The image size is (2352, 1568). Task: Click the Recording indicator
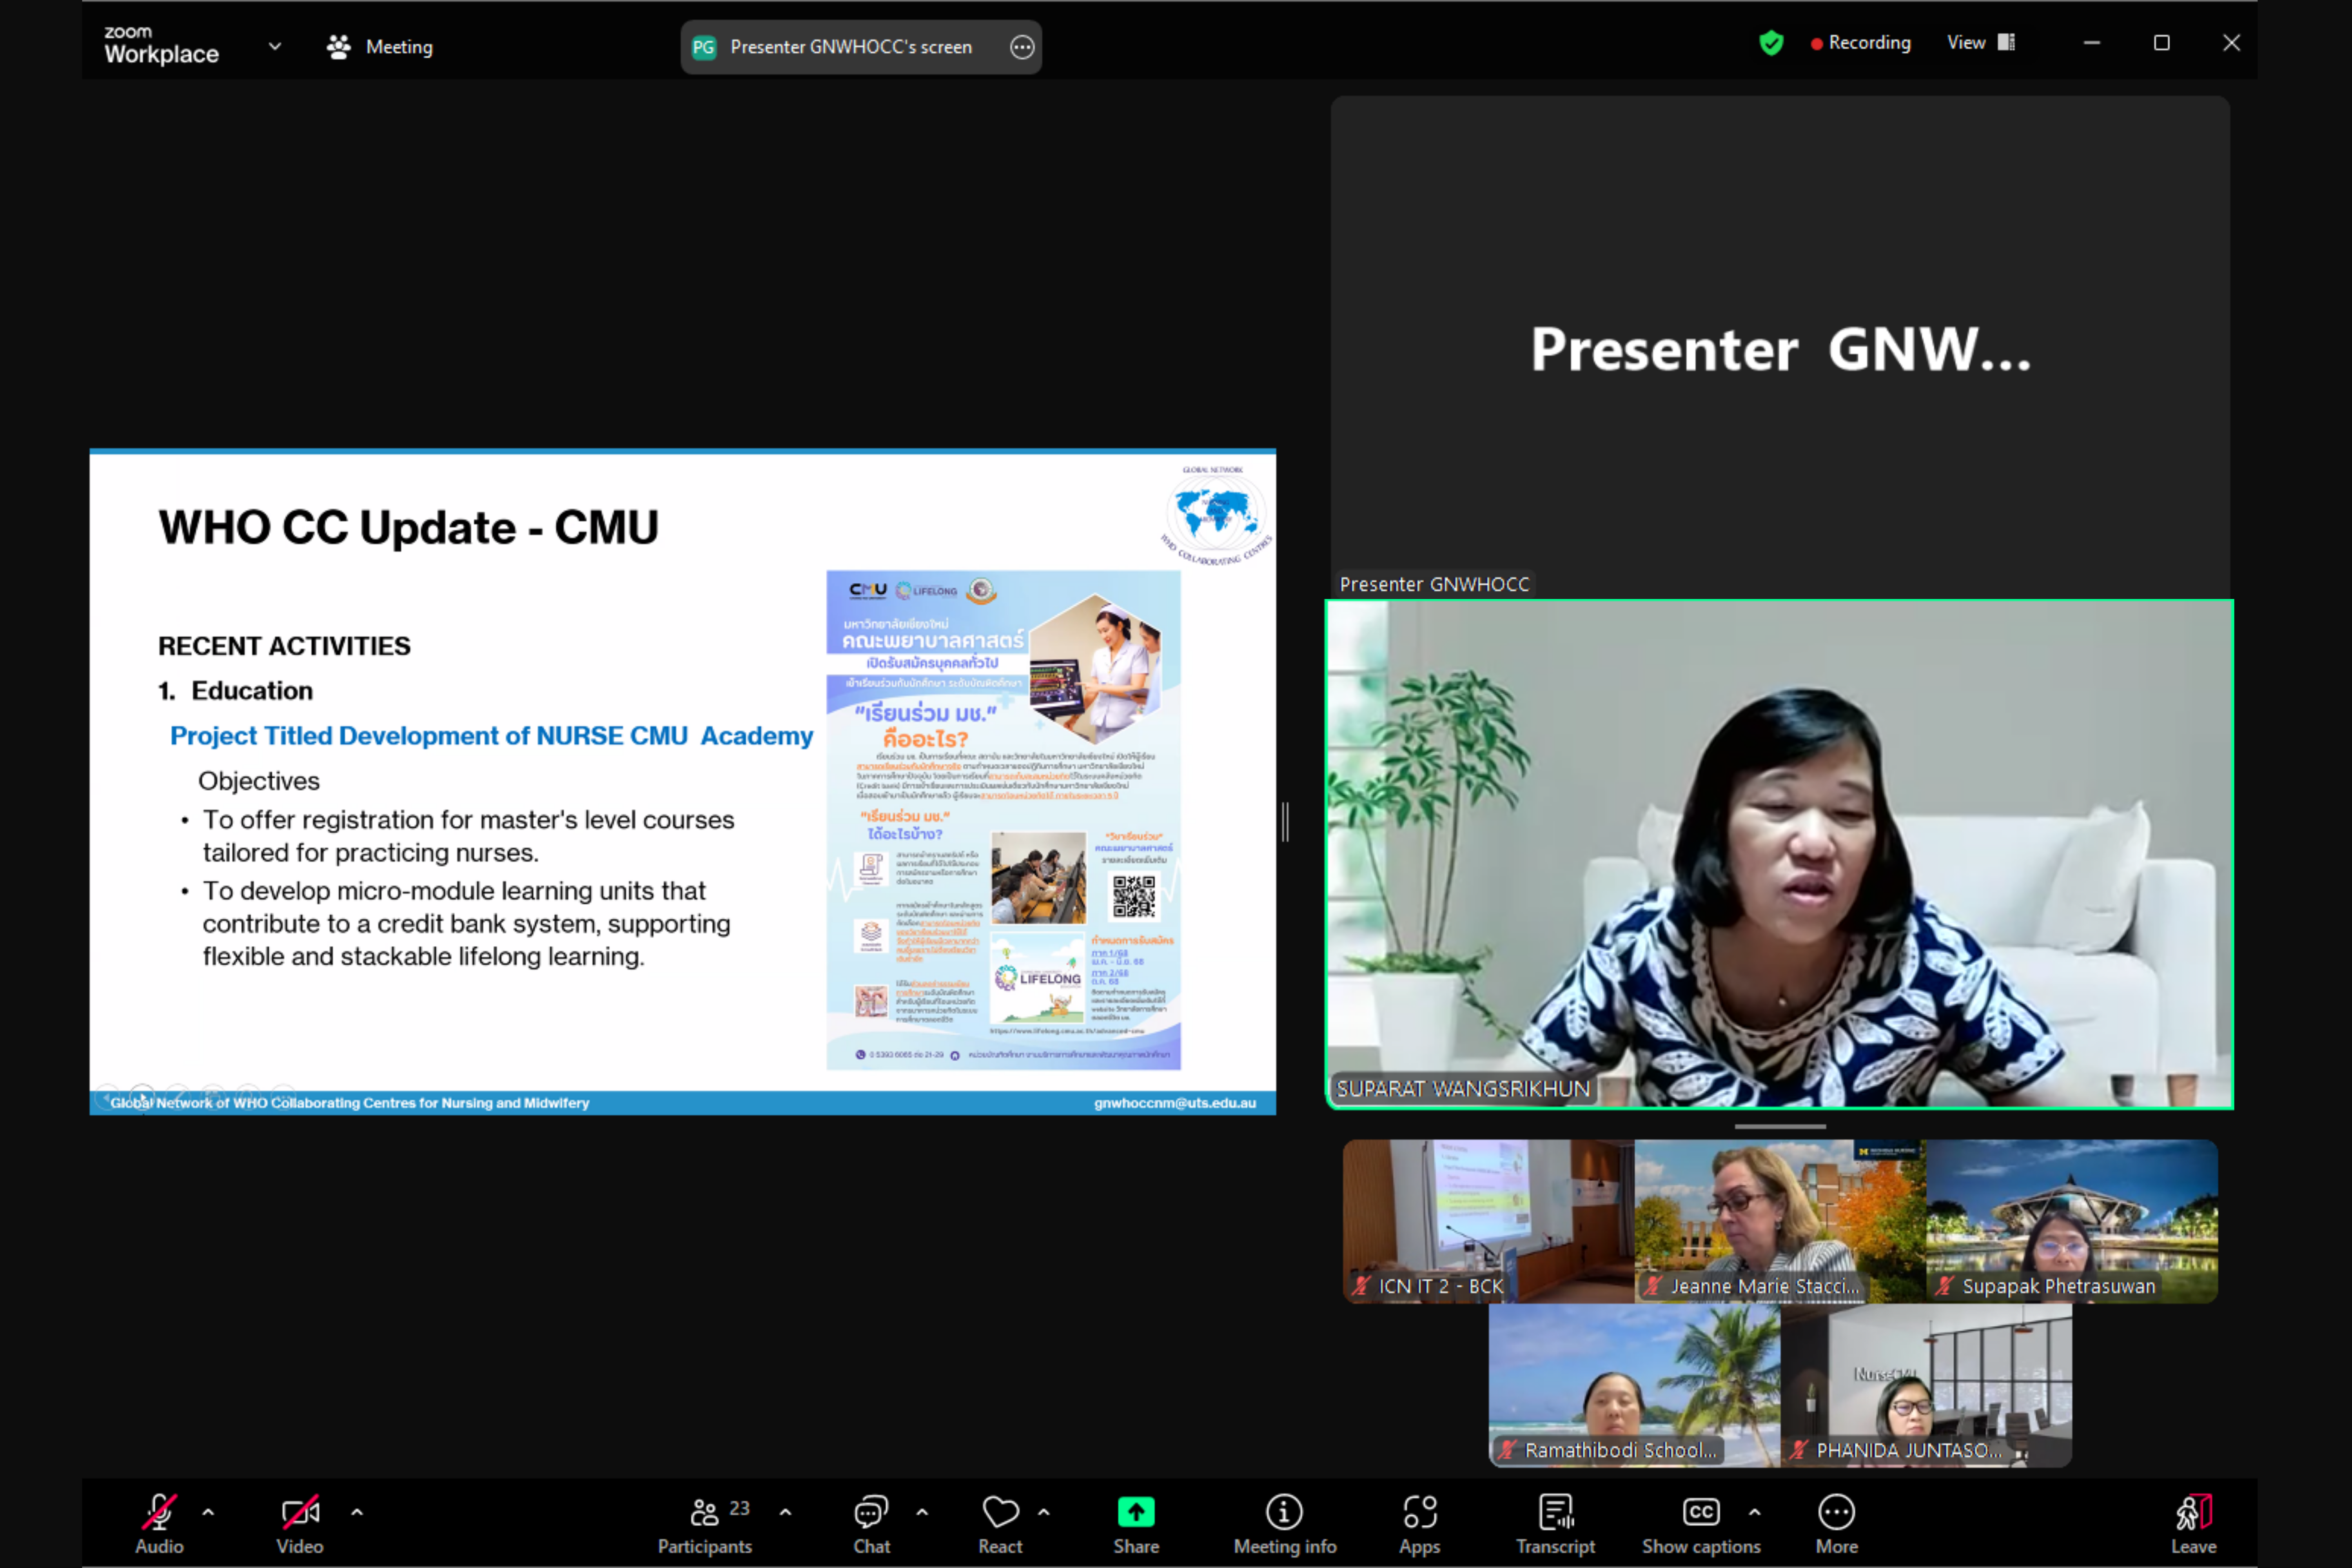tap(1861, 43)
